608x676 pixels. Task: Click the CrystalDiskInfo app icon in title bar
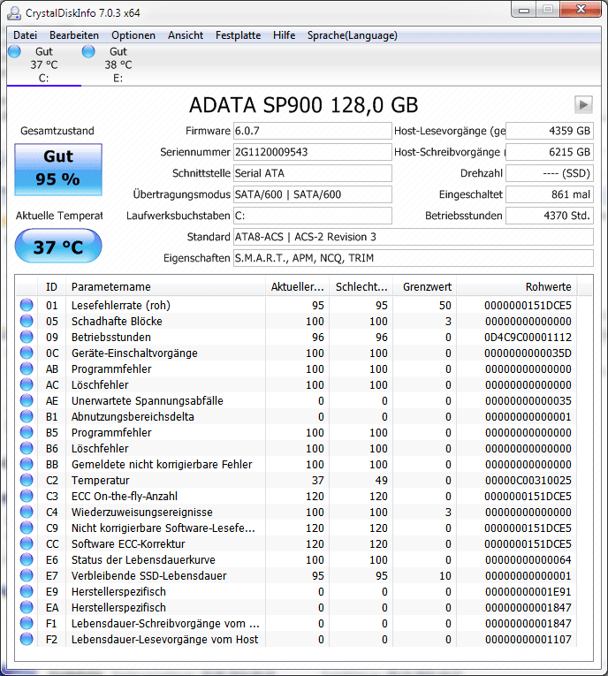14,13
